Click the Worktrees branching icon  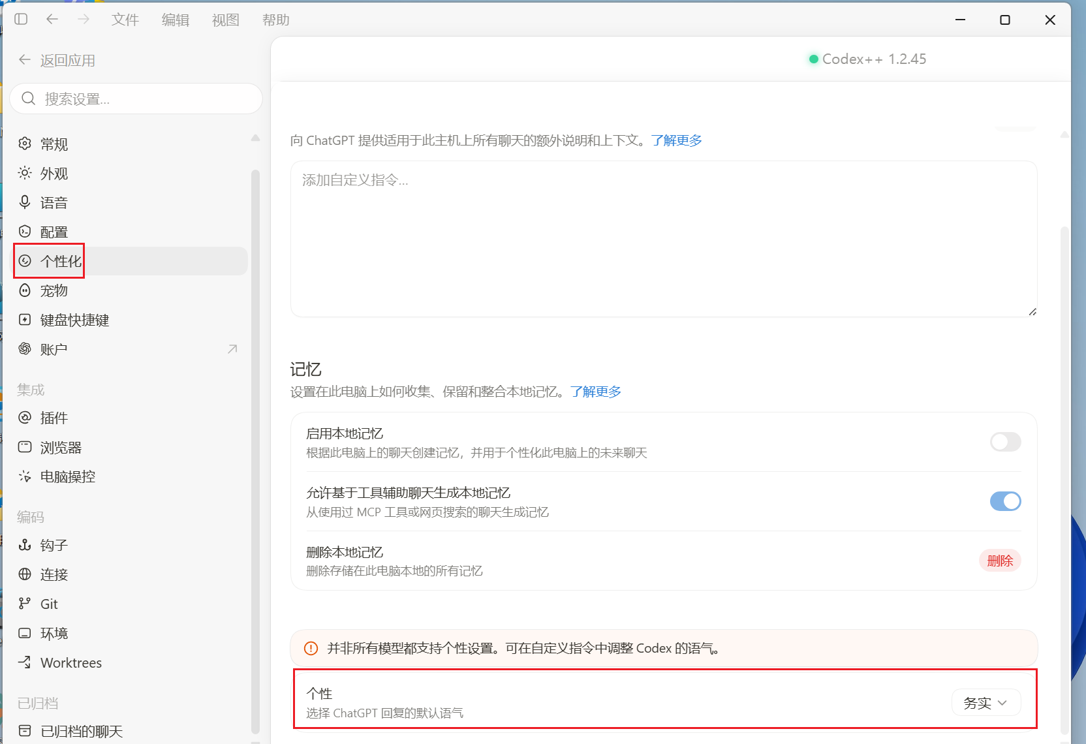tap(25, 662)
